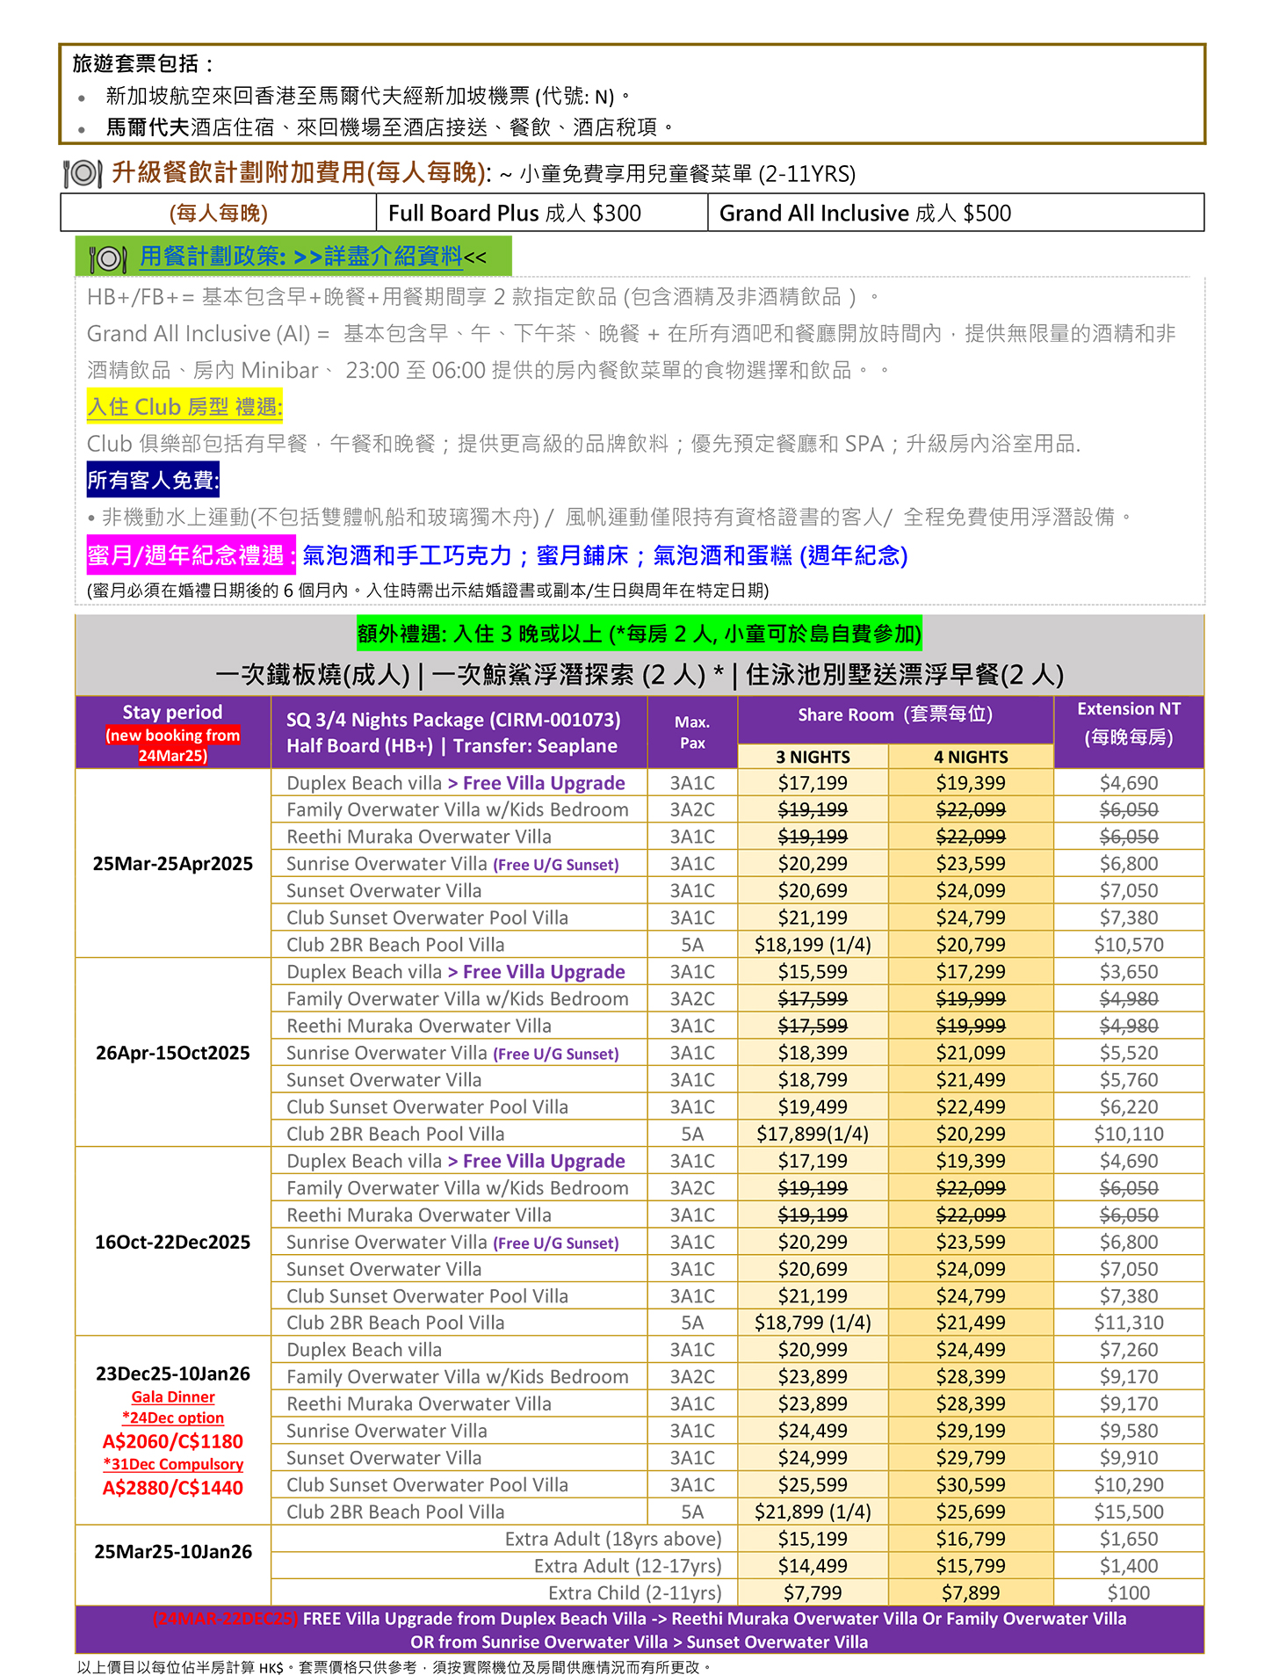Select the $17,899(1/4) price cell
Screen dimensions: 1265x1675
(x=813, y=1134)
